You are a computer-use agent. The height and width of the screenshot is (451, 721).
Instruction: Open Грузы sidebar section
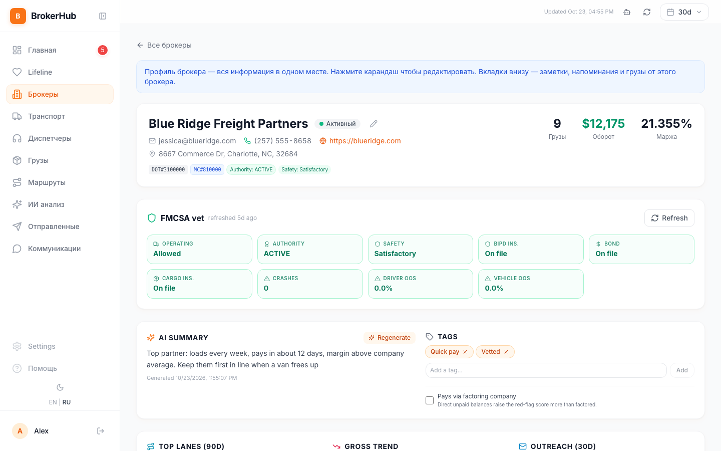[60, 160]
